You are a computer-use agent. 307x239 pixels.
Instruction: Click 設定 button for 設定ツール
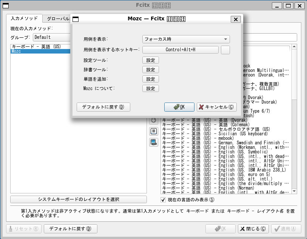[x=151, y=60]
